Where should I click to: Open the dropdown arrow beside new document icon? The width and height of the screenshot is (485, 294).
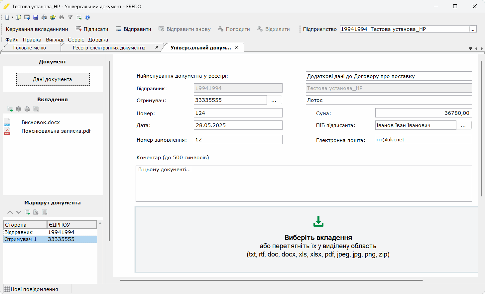(12, 17)
